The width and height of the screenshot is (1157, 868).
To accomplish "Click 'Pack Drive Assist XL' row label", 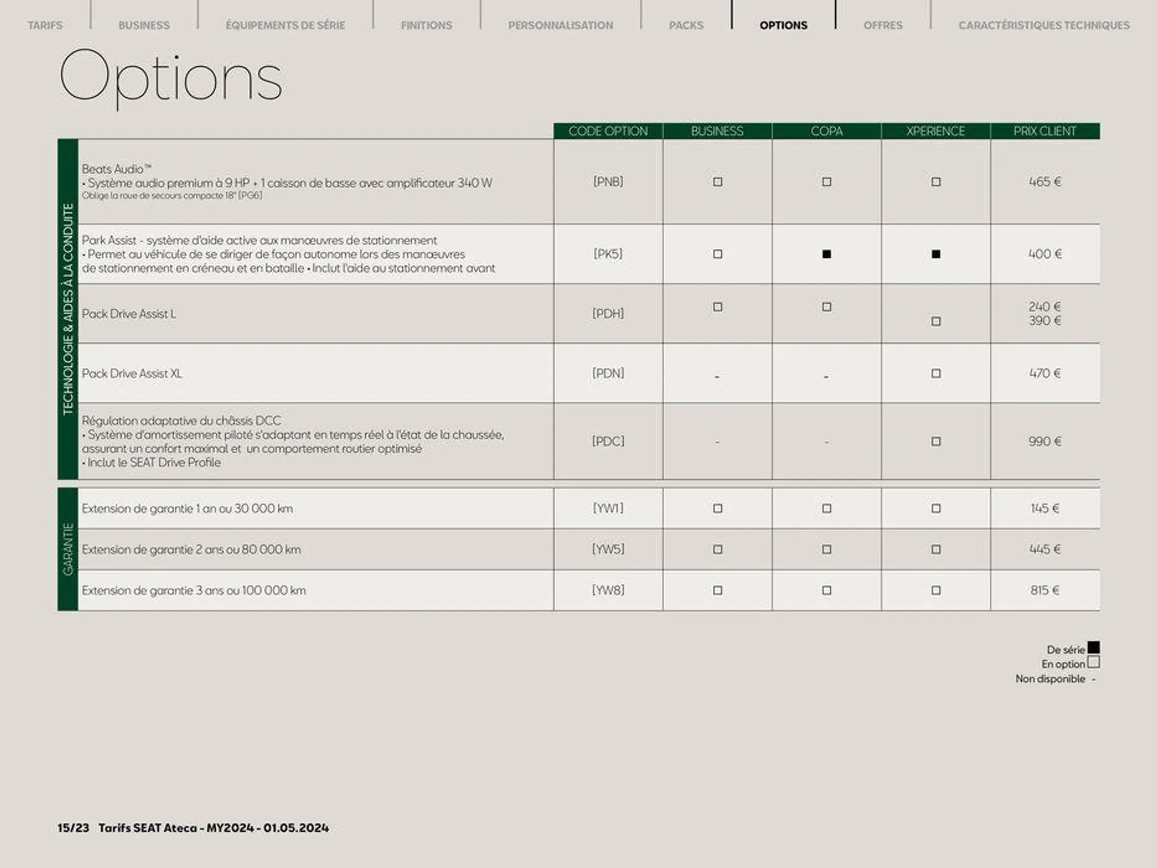I will point(131,373).
